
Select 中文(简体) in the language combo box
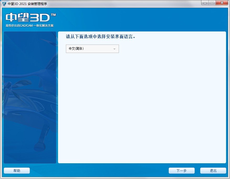click(76, 49)
